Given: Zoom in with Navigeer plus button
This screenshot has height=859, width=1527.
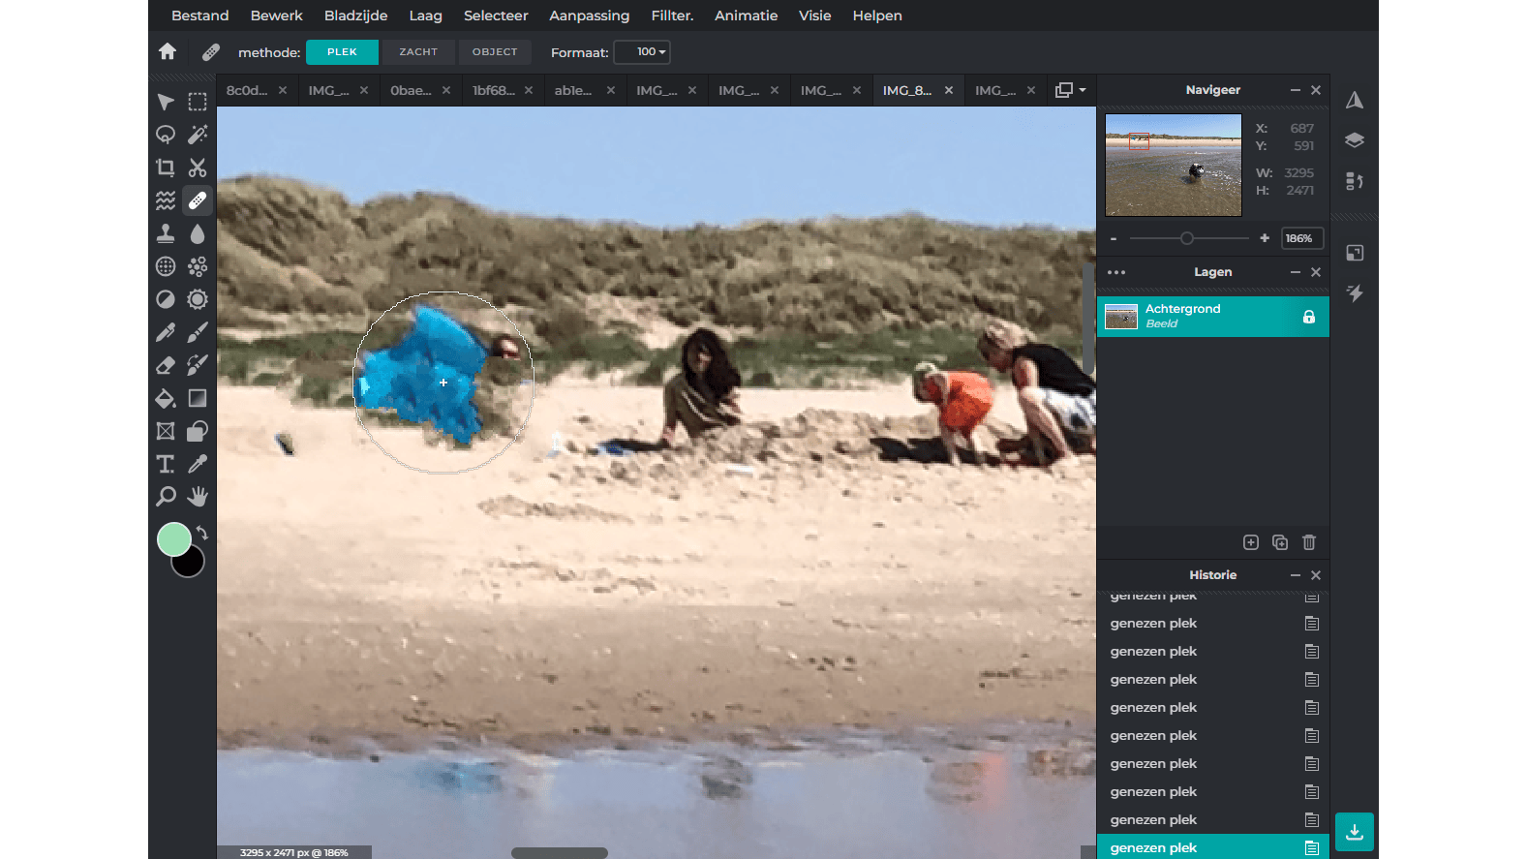Looking at the screenshot, I should tap(1265, 238).
